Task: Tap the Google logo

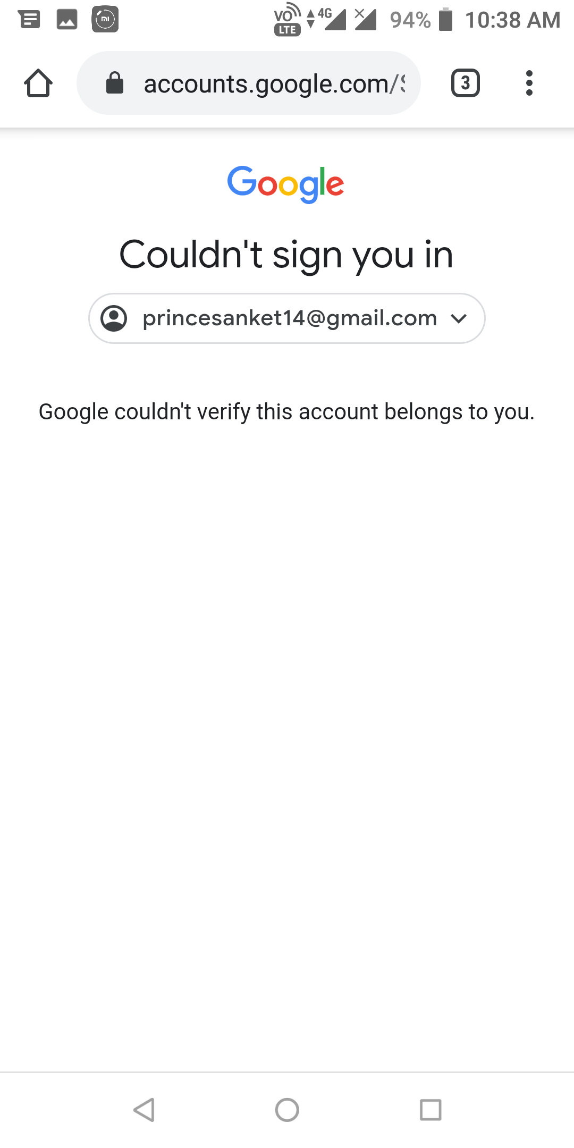Action: click(286, 184)
